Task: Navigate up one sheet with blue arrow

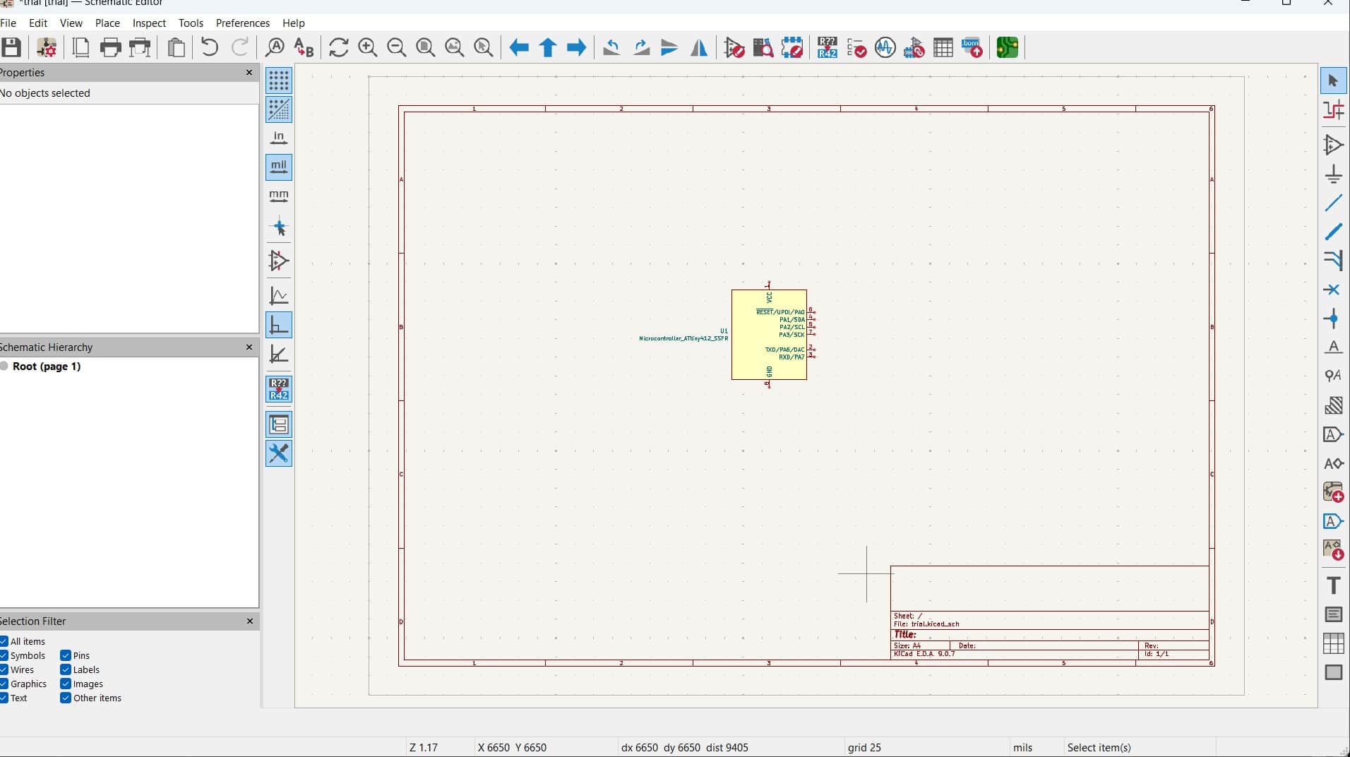Action: coord(548,47)
